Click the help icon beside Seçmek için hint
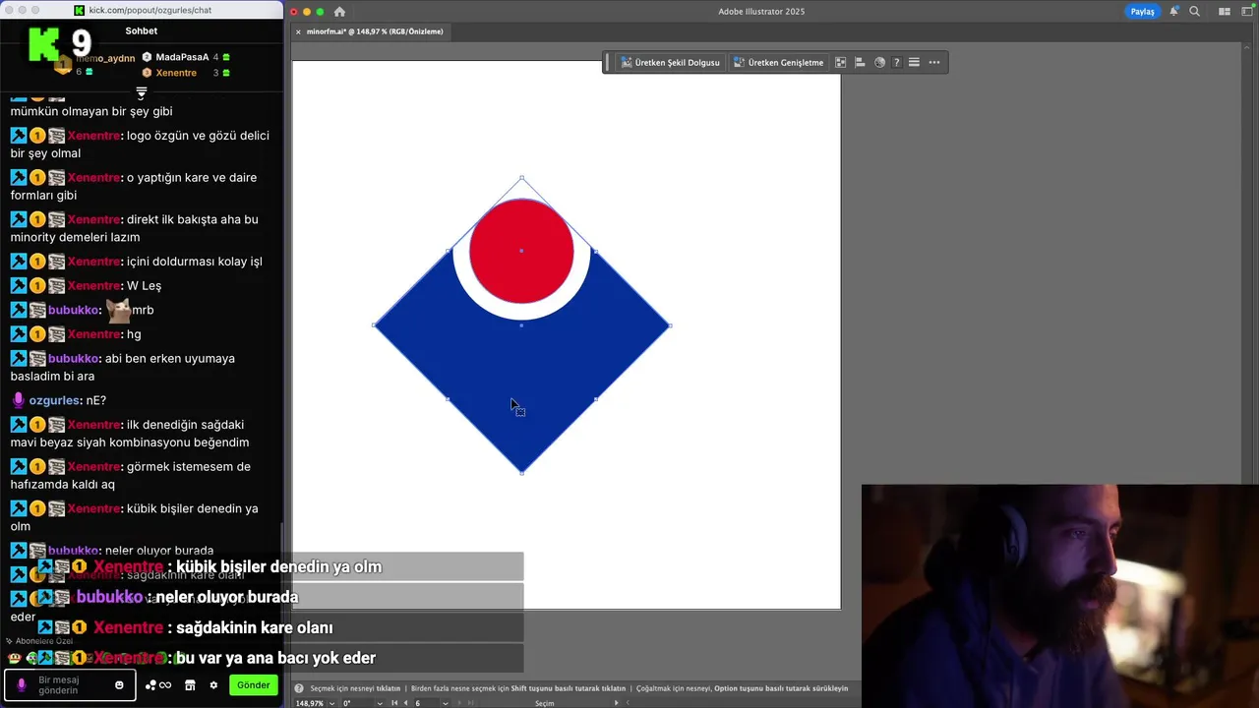The width and height of the screenshot is (1259, 708). point(300,688)
